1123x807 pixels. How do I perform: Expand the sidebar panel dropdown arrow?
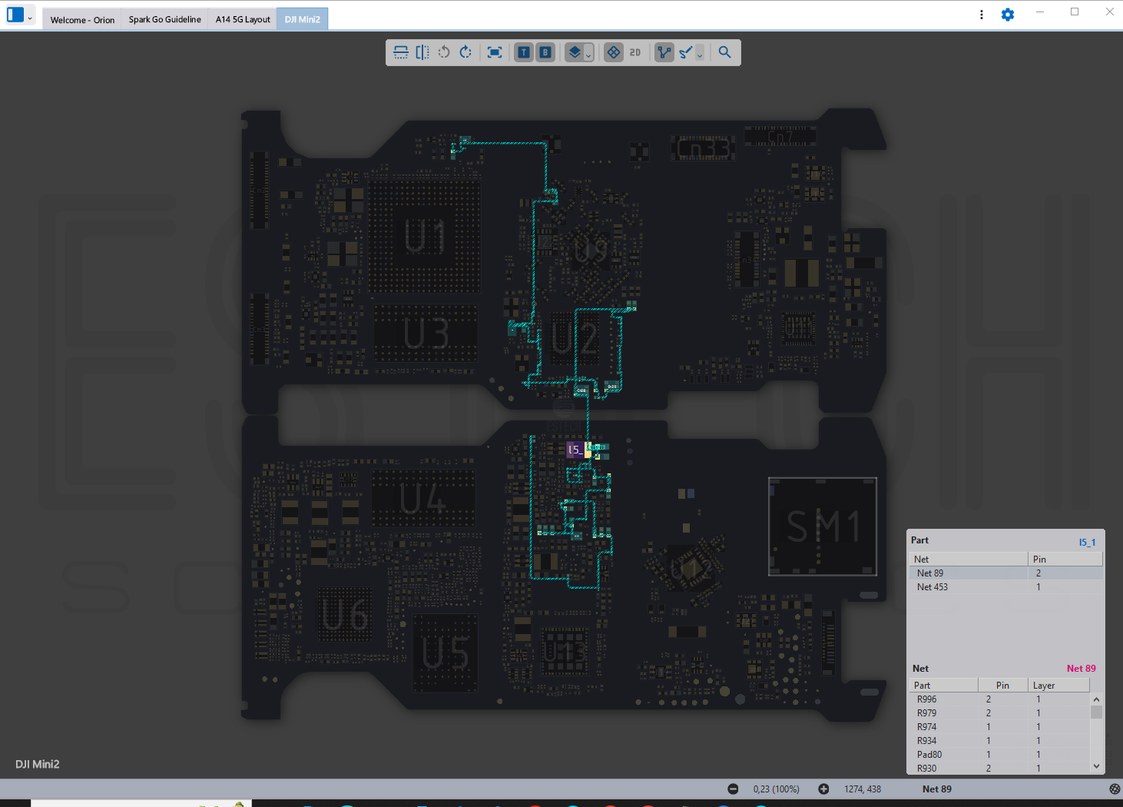(x=31, y=18)
